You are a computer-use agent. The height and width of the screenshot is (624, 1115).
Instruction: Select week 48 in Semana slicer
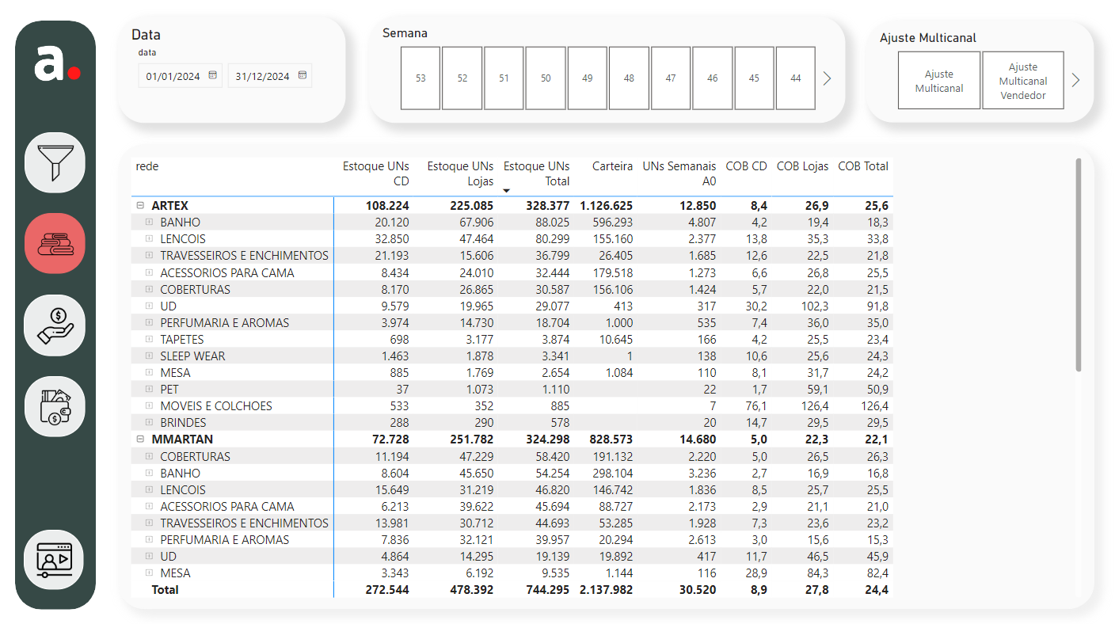point(629,78)
